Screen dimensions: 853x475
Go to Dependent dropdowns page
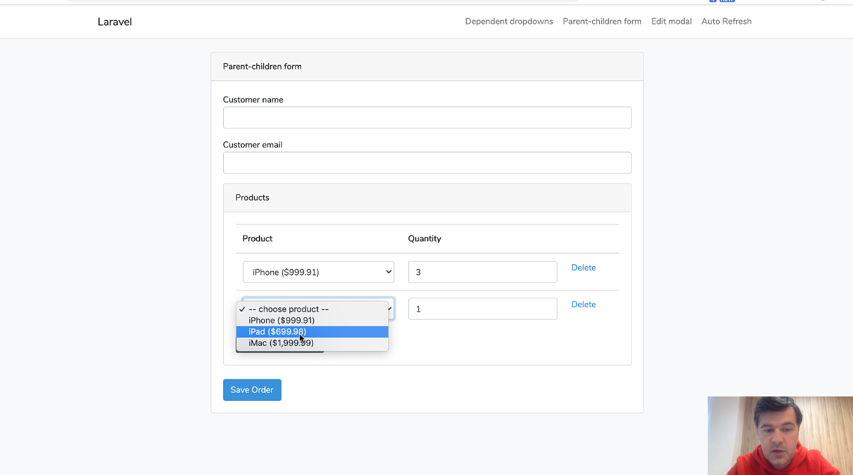pos(509,21)
